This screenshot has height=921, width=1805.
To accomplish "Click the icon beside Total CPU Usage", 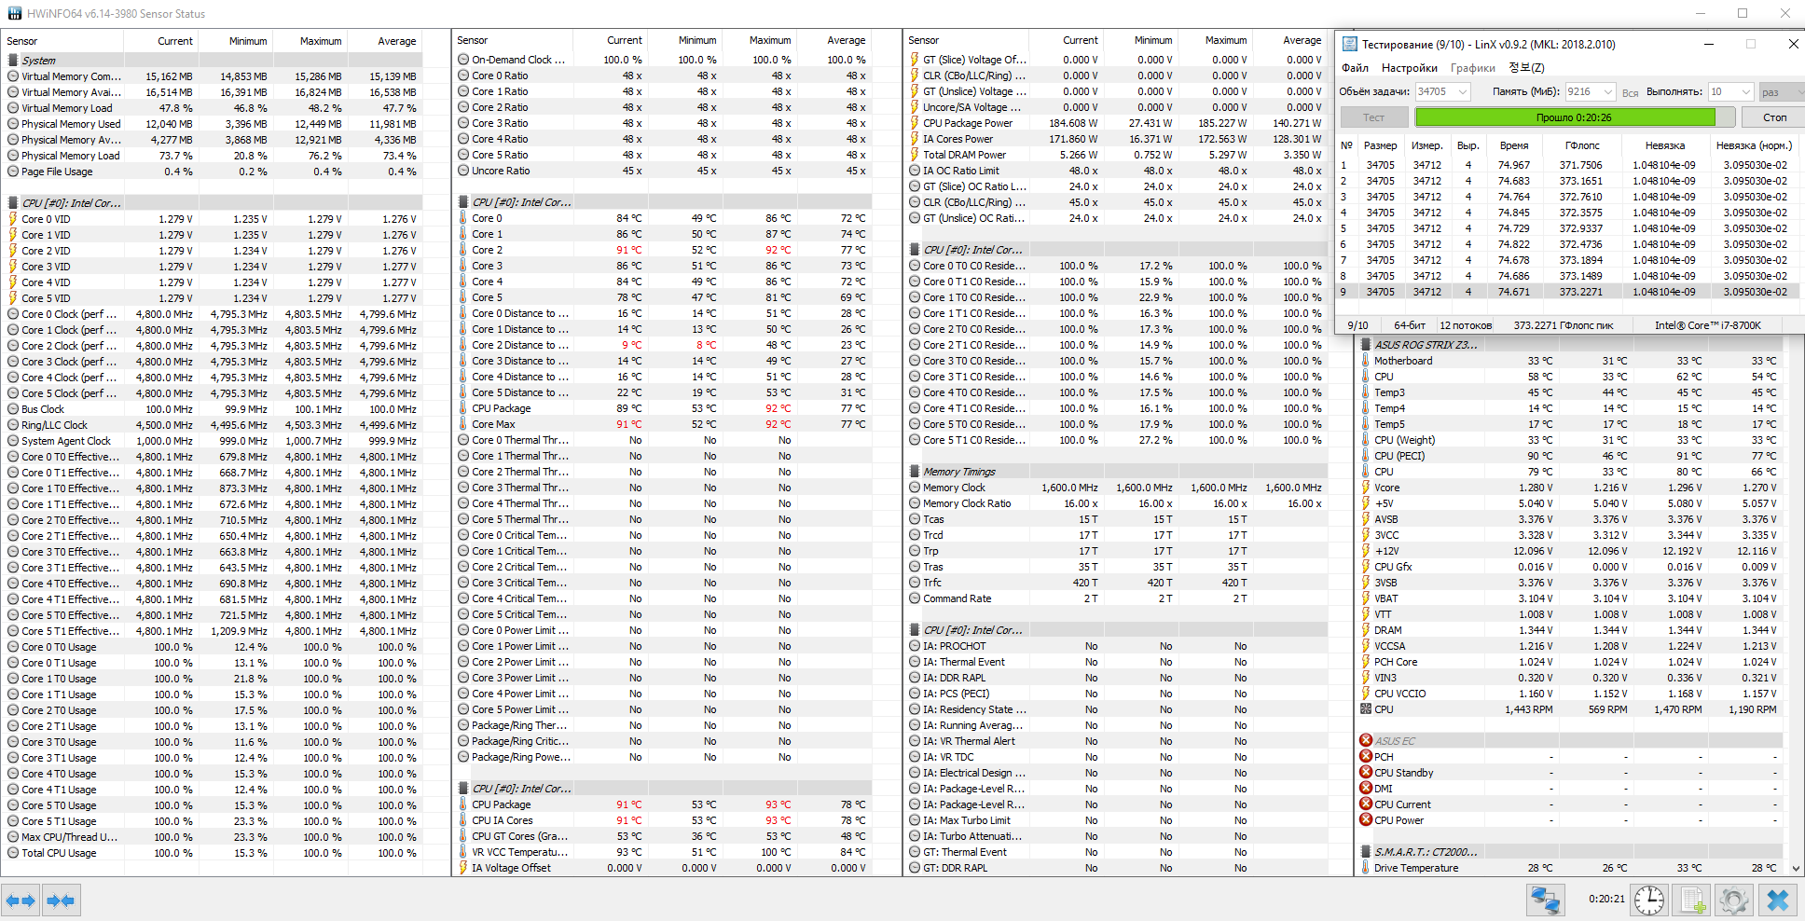I will [x=13, y=853].
